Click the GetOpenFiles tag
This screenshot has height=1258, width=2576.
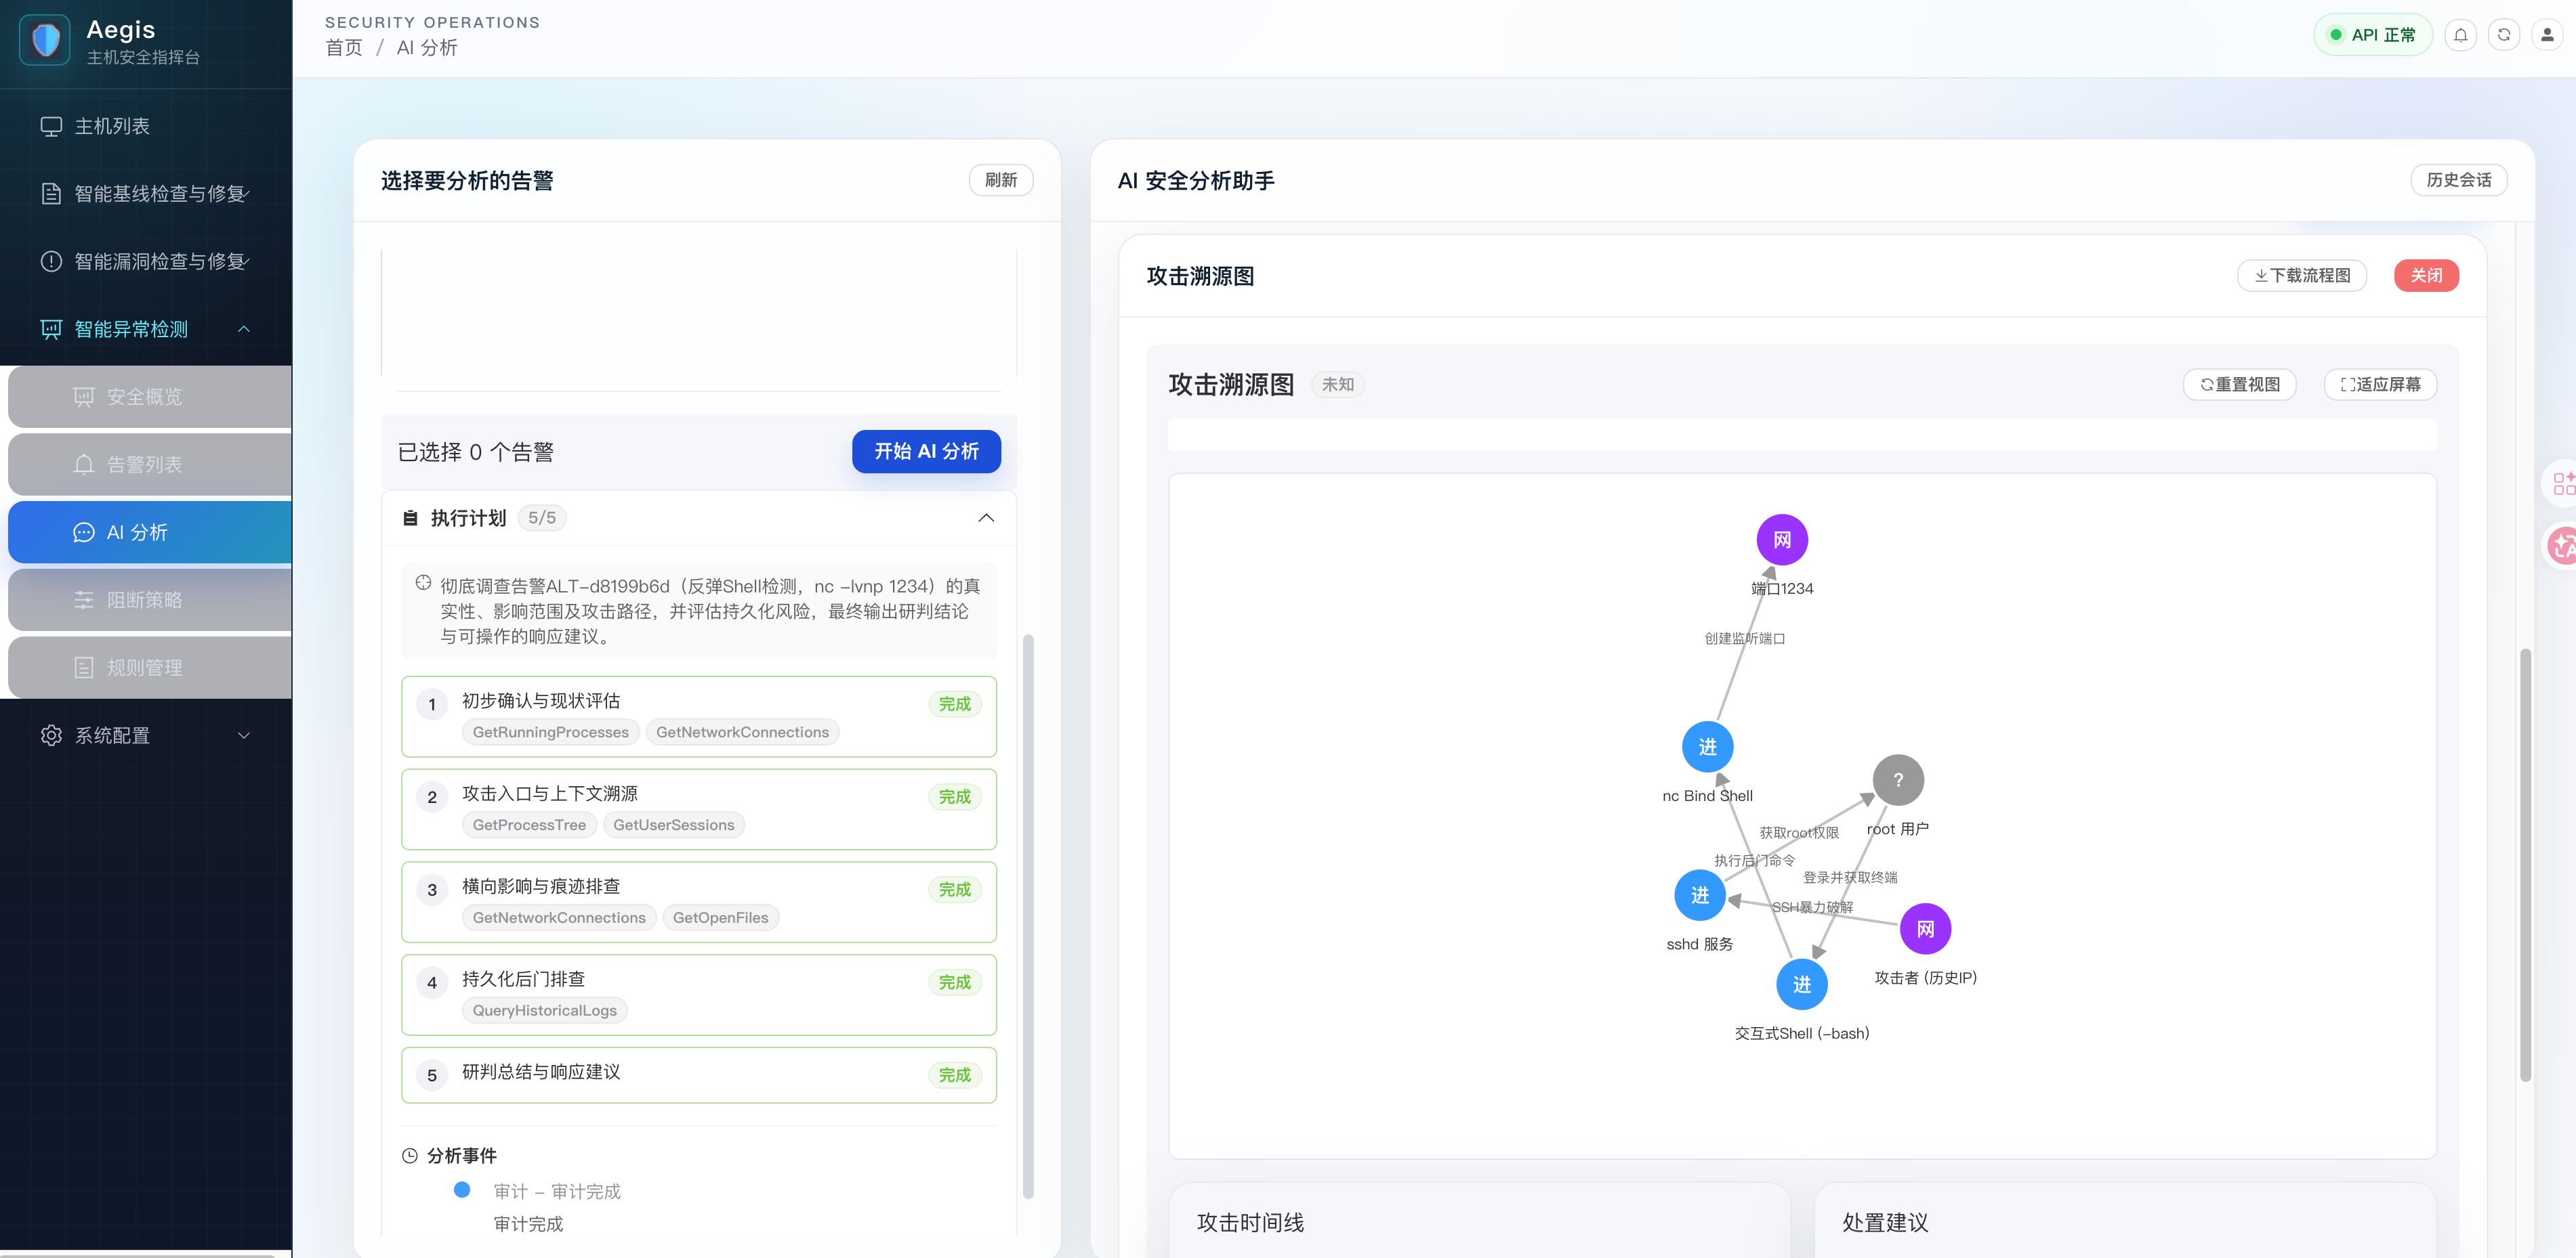720,918
